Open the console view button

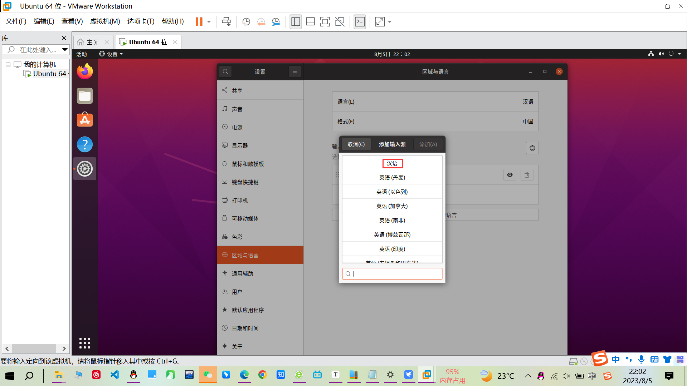360,22
